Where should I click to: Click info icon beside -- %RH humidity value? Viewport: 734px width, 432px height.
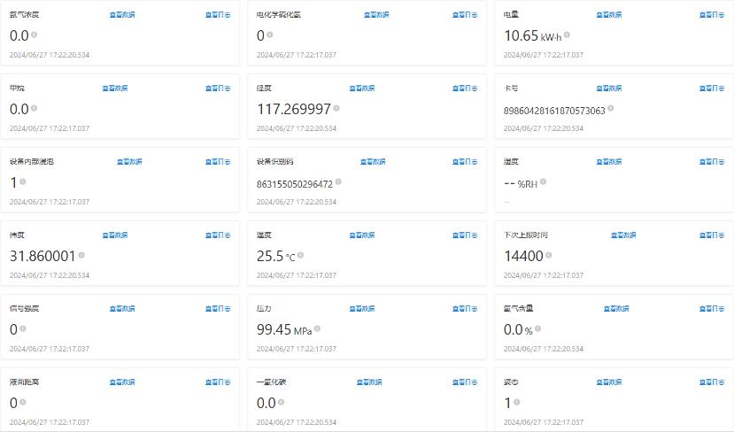coord(543,181)
